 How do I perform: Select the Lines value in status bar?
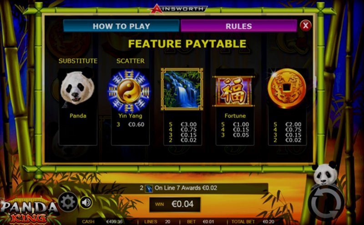coord(167,222)
